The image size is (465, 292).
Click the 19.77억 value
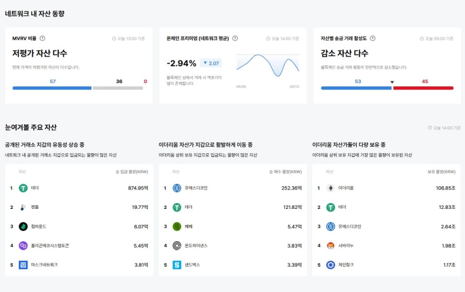click(x=140, y=207)
